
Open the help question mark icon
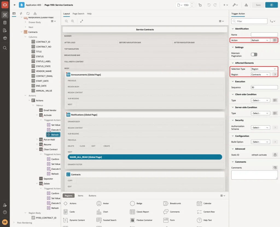pyautogui.click(x=5, y=212)
